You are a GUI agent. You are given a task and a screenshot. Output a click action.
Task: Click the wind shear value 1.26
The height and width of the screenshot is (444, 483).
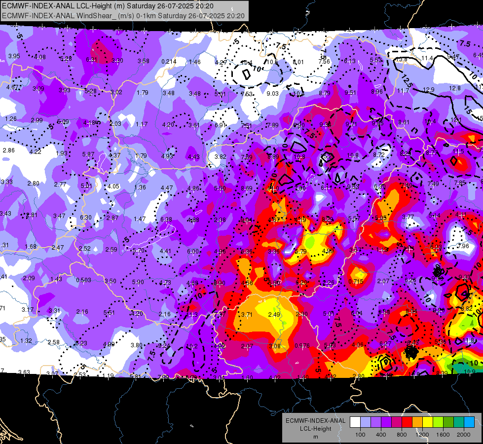(11, 119)
